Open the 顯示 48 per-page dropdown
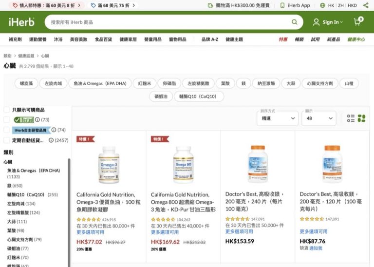The image size is (374, 267). point(319,118)
